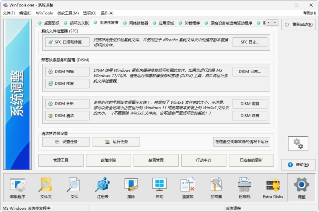The height and width of the screenshot is (212, 319).
Task: Run DISM 清洁
Action: (67, 116)
